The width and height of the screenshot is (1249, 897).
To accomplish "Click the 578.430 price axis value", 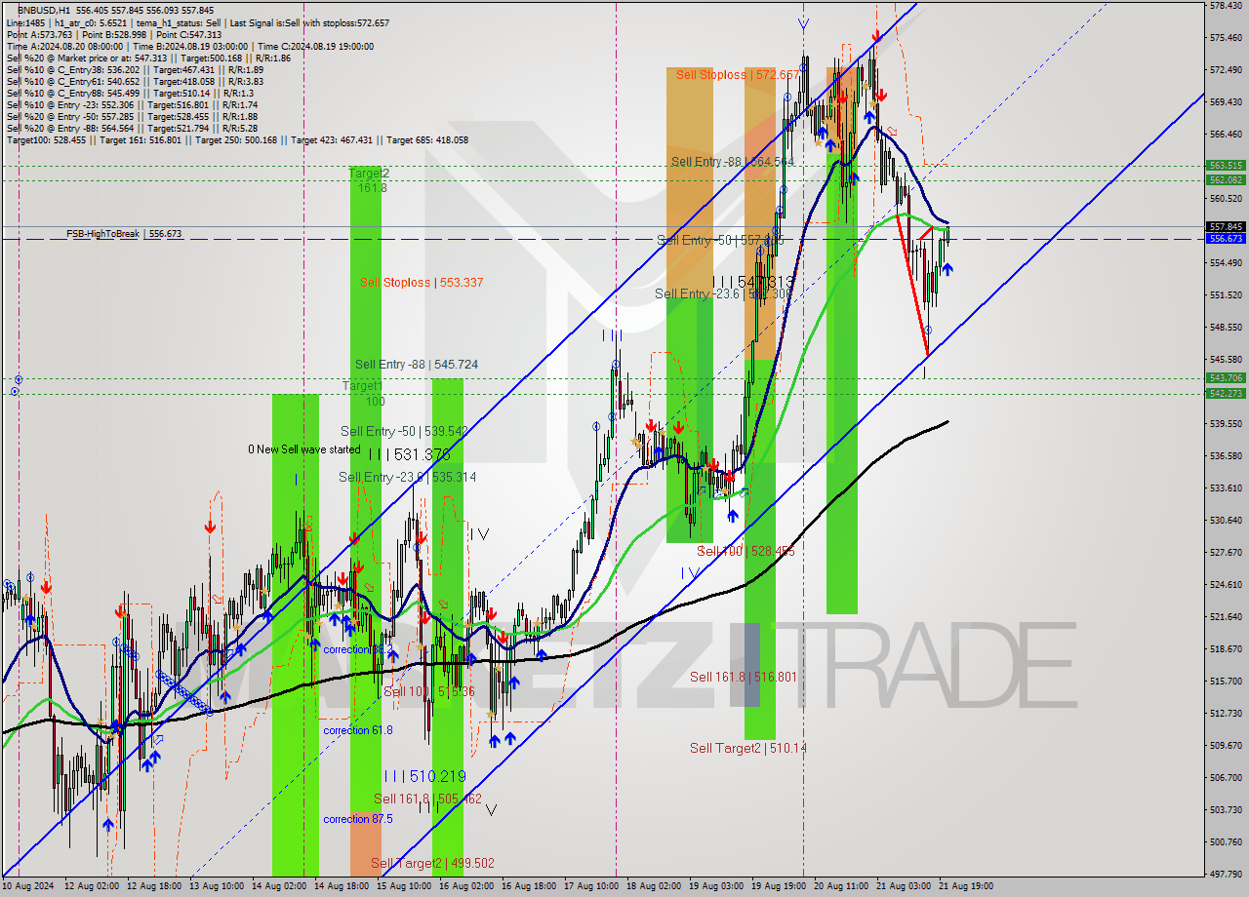I will [1227, 6].
